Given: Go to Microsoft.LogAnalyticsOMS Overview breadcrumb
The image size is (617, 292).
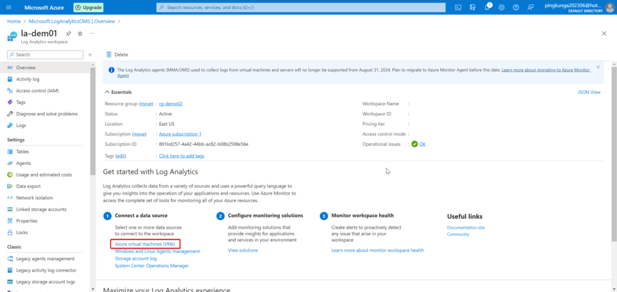Looking at the screenshot, I should point(72,21).
